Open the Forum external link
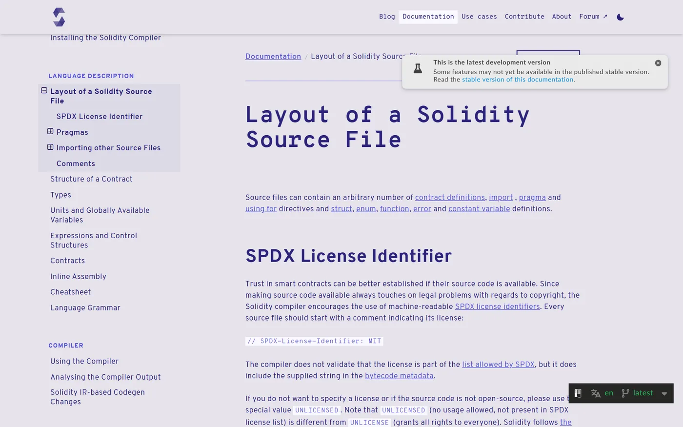Image resolution: width=683 pixels, height=427 pixels. coord(593,17)
